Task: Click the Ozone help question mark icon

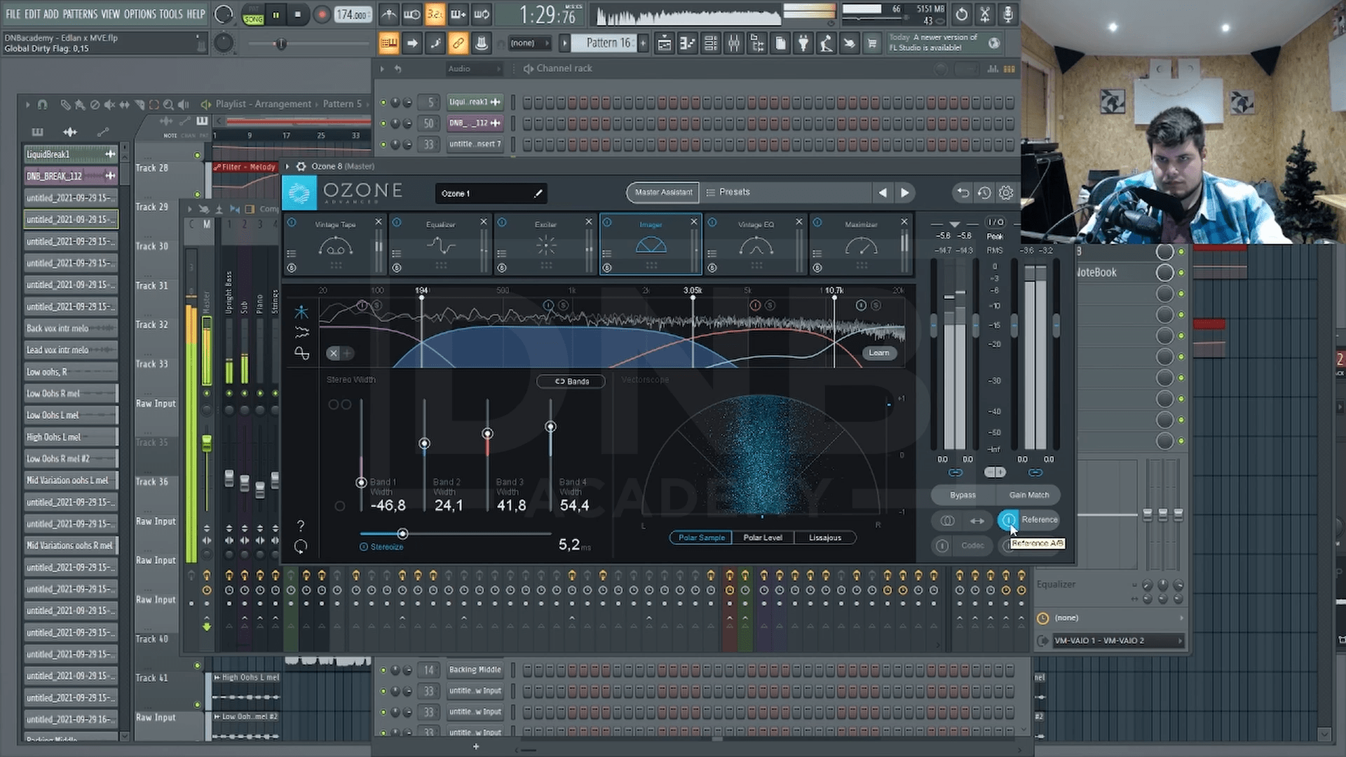Action: click(x=301, y=526)
